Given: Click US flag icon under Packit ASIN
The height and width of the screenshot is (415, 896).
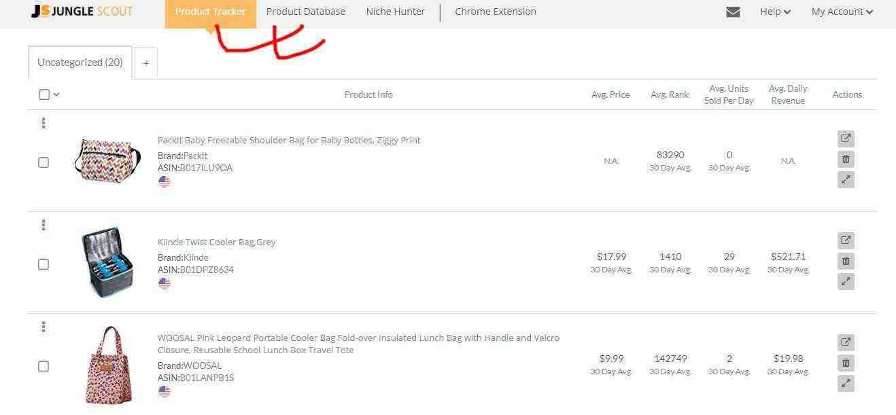Looking at the screenshot, I should pos(164,181).
